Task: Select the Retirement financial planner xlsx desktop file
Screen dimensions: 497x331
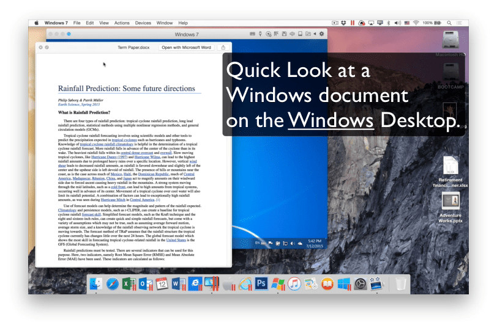Action: pos(450,172)
